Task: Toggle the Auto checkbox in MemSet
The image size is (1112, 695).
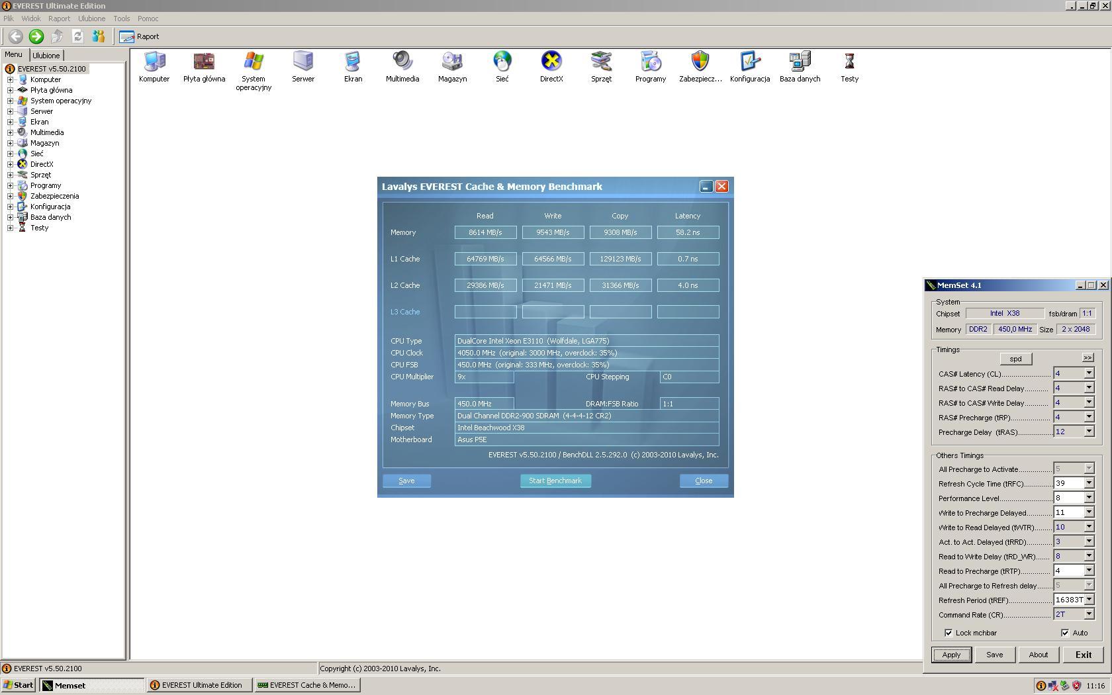Action: point(1065,633)
